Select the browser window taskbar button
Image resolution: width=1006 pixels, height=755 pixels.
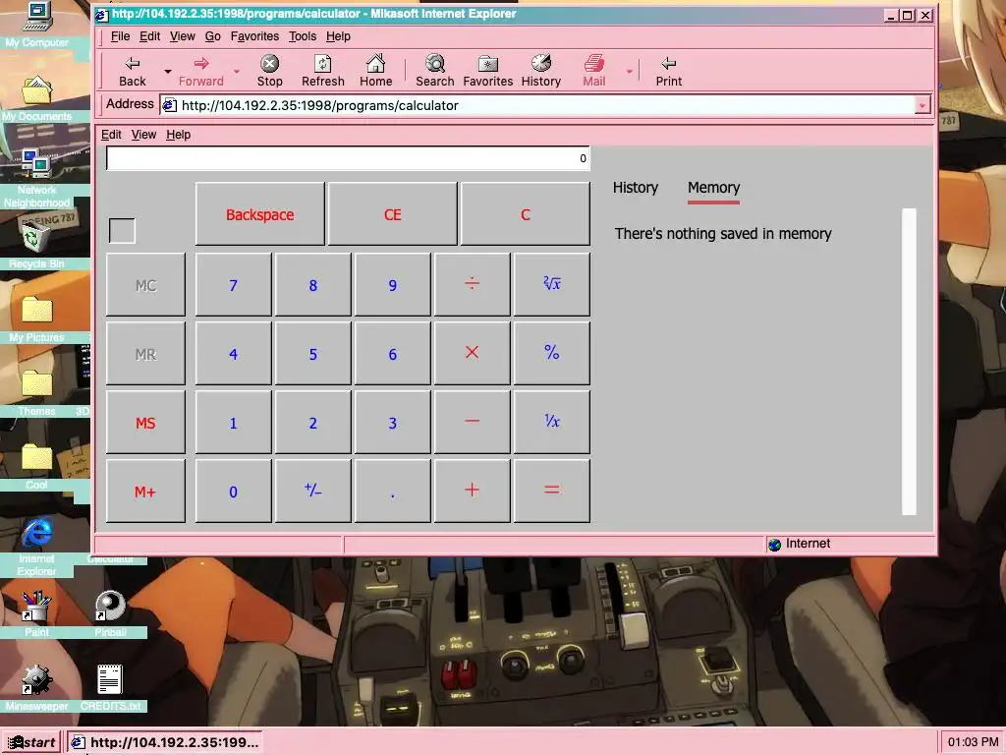pyautogui.click(x=164, y=742)
